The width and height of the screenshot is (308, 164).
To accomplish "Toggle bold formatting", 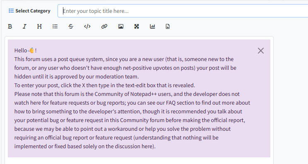I will (x=10, y=27).
